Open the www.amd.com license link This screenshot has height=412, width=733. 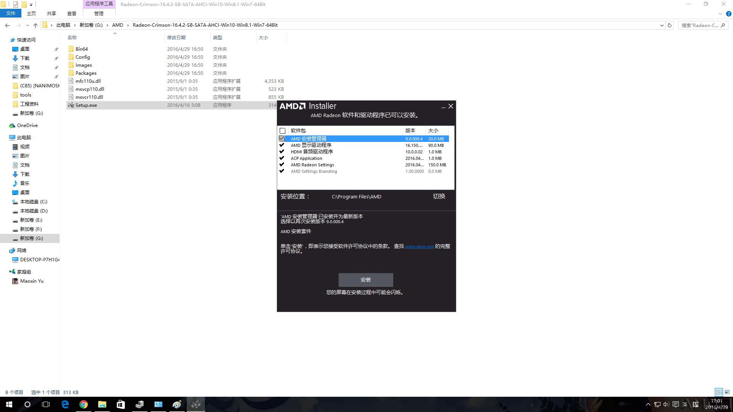419,246
